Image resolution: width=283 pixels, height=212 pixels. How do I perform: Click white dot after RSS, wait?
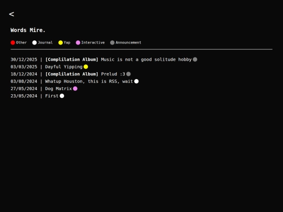click(136, 81)
